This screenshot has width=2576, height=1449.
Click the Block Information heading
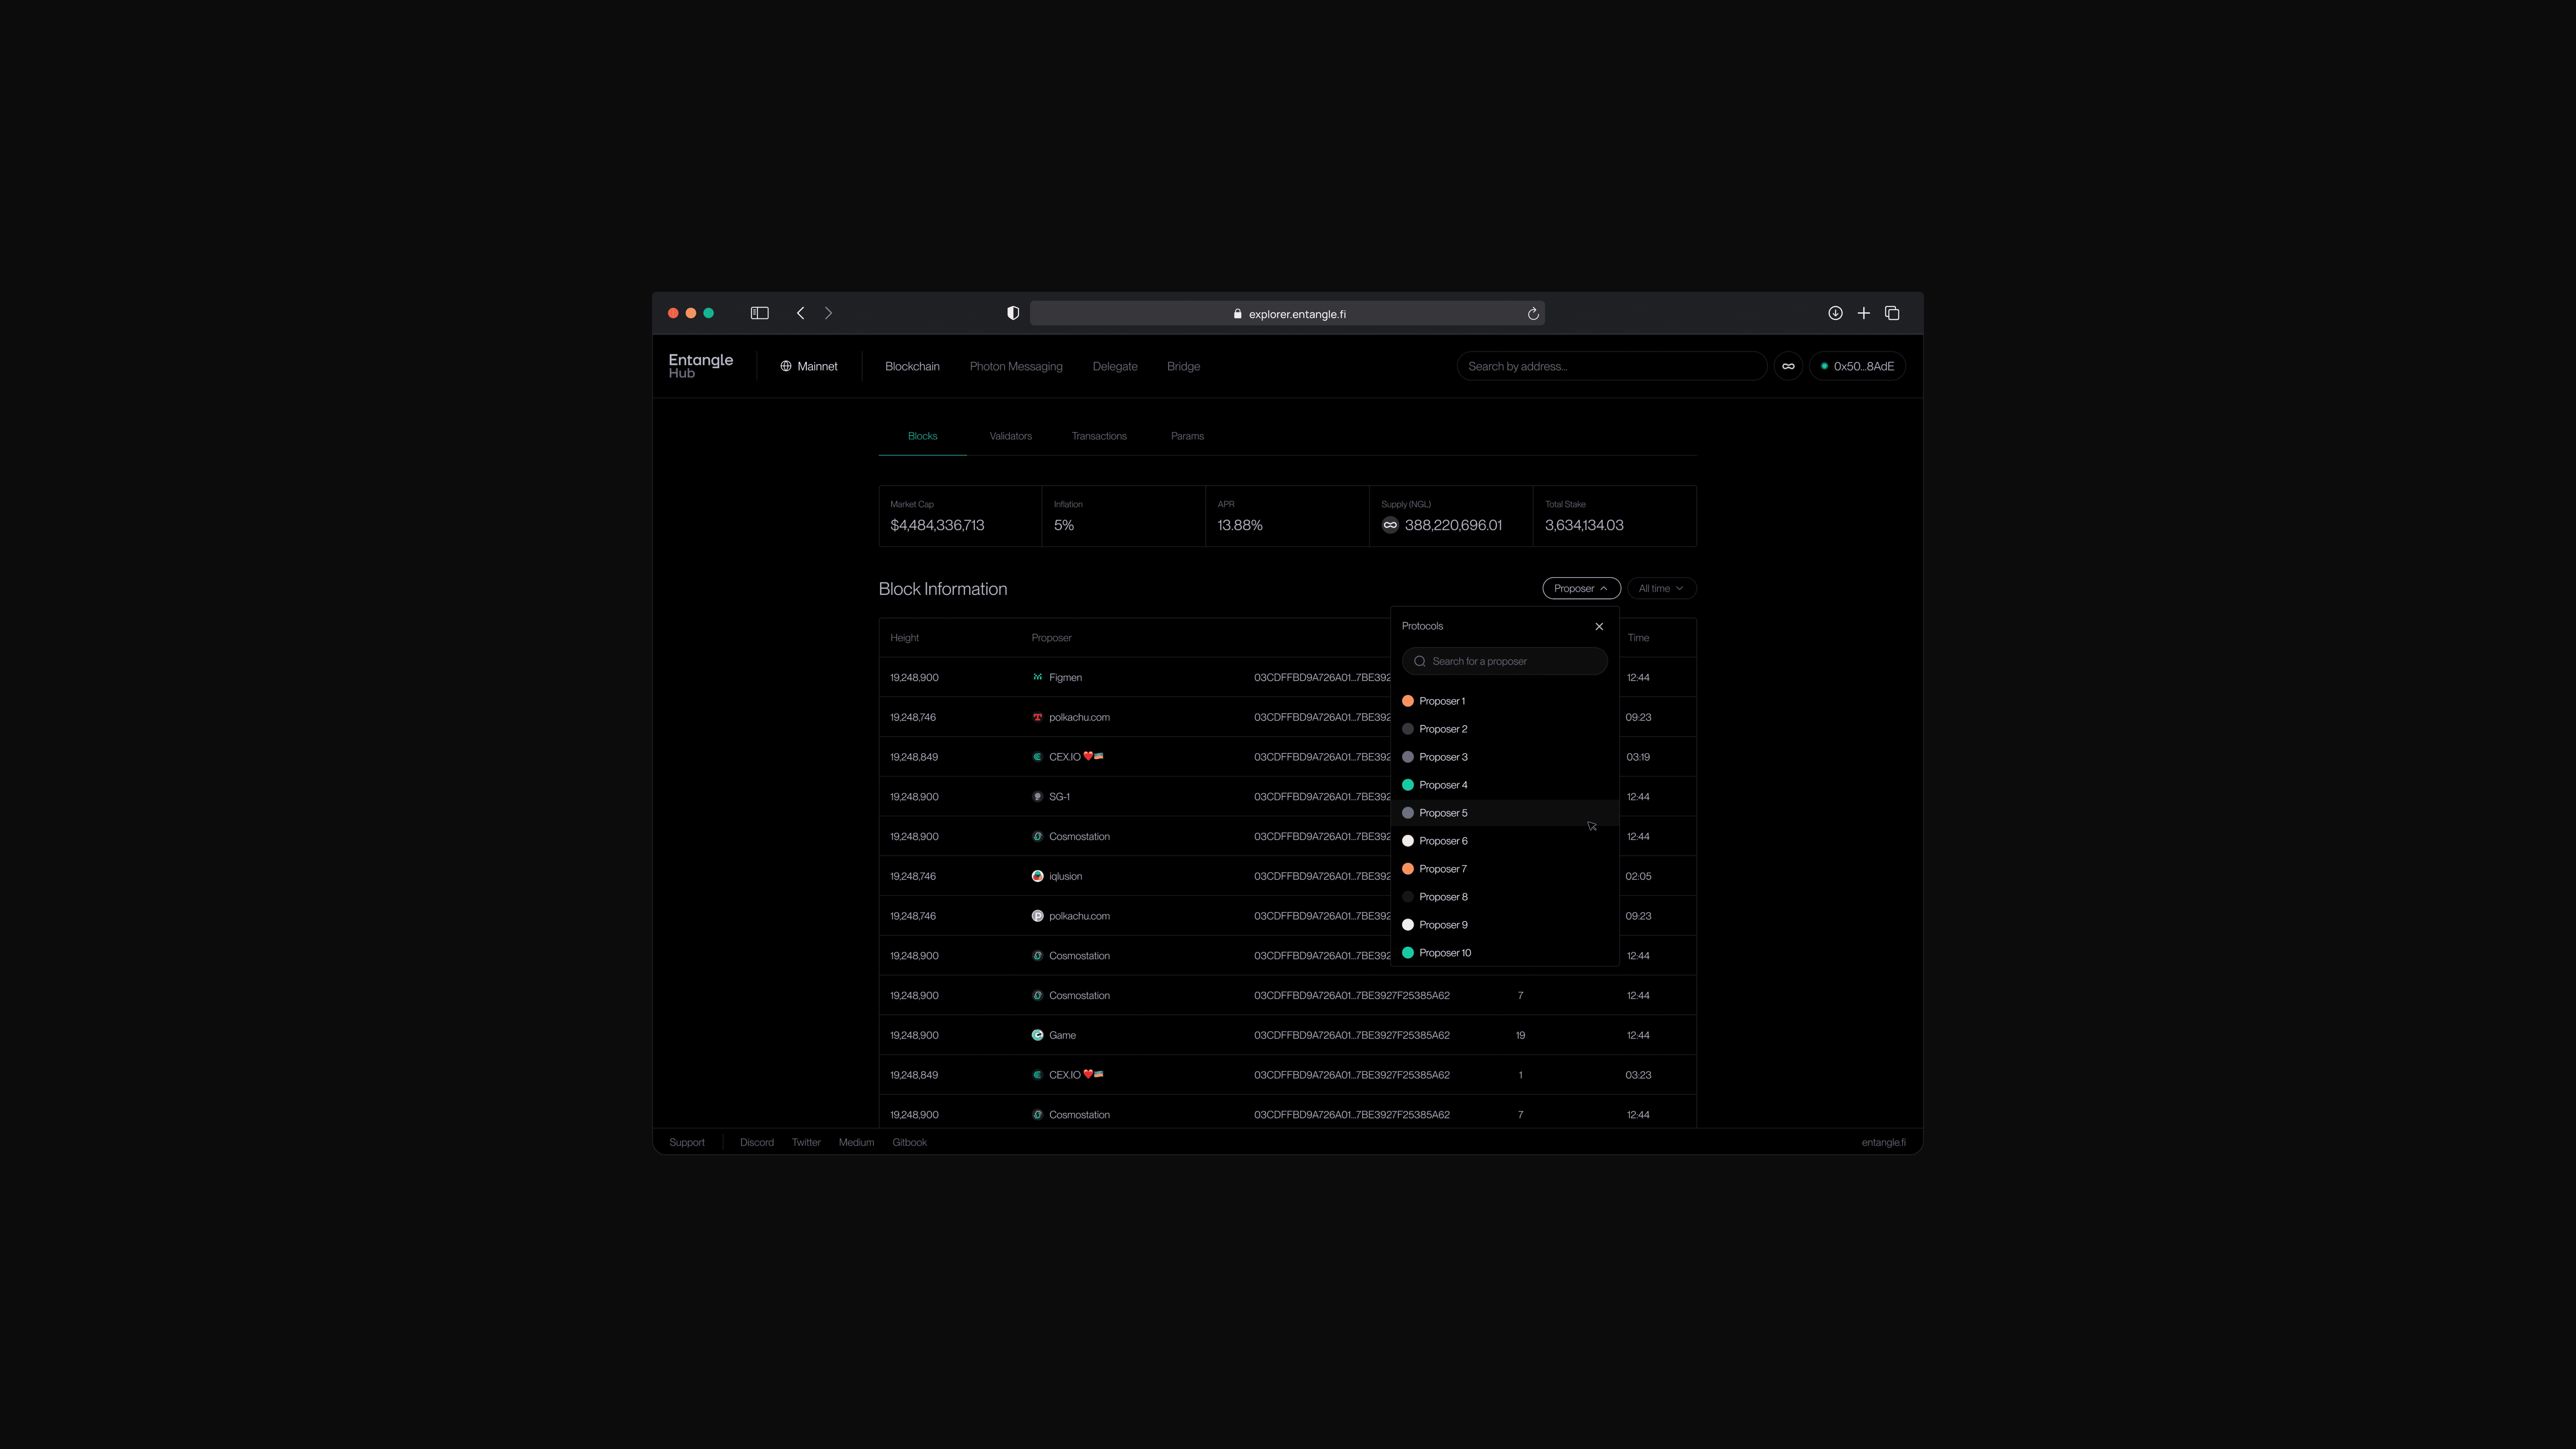(943, 589)
